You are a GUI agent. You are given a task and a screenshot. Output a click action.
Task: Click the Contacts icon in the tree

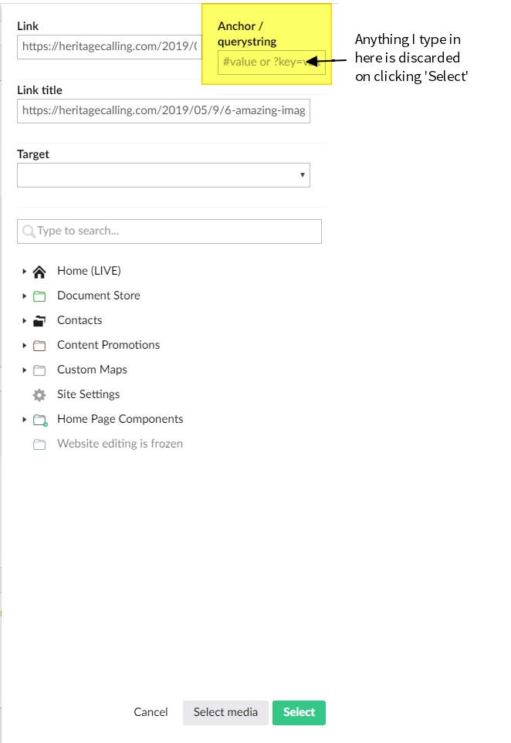click(x=39, y=320)
